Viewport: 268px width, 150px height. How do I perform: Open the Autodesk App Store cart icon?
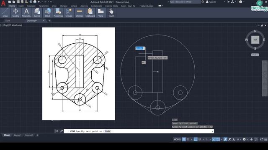point(228,2)
